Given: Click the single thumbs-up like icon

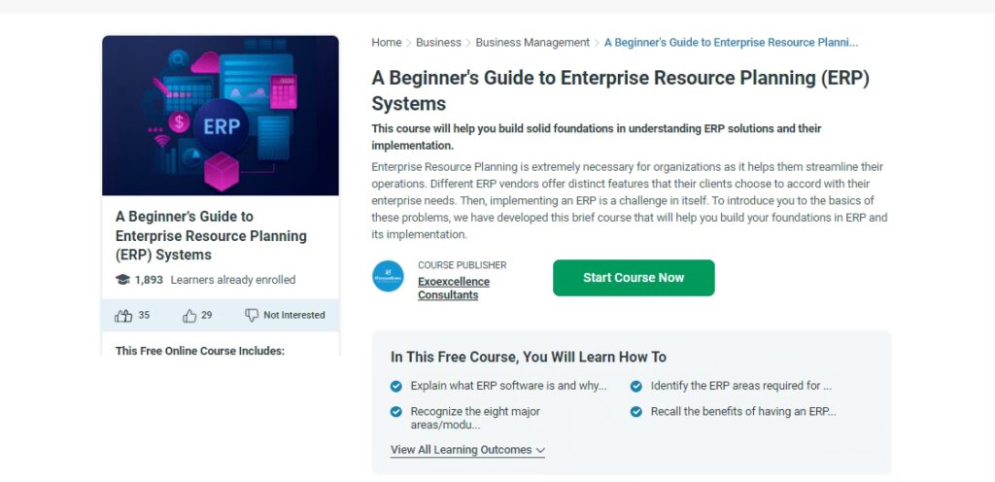Looking at the screenshot, I should (189, 315).
